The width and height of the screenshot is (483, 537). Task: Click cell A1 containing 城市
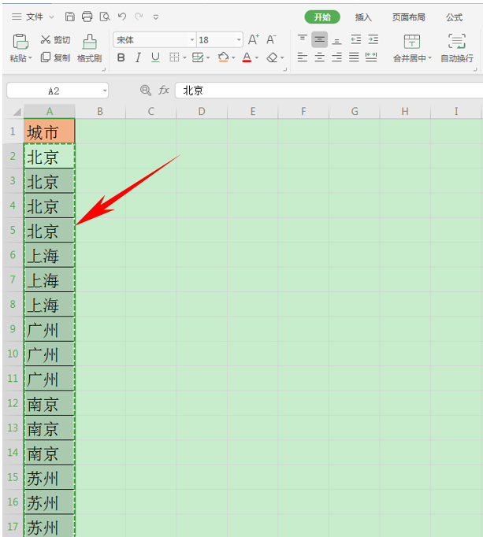click(x=50, y=131)
